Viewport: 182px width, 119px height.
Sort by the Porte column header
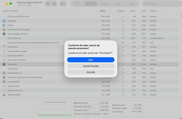(x=132, y=11)
